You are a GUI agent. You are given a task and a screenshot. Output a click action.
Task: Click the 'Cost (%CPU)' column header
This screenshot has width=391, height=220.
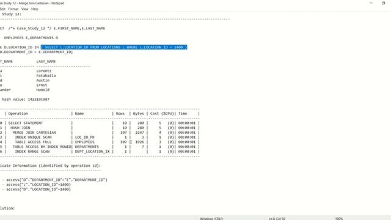tap(162, 114)
